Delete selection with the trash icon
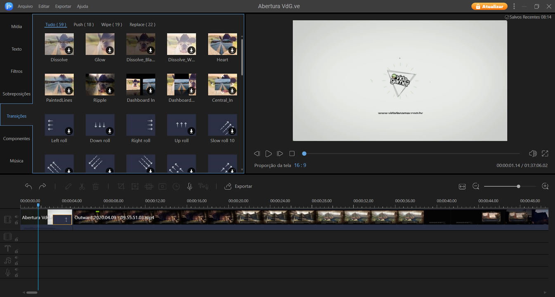The width and height of the screenshot is (555, 297). pyautogui.click(x=95, y=186)
